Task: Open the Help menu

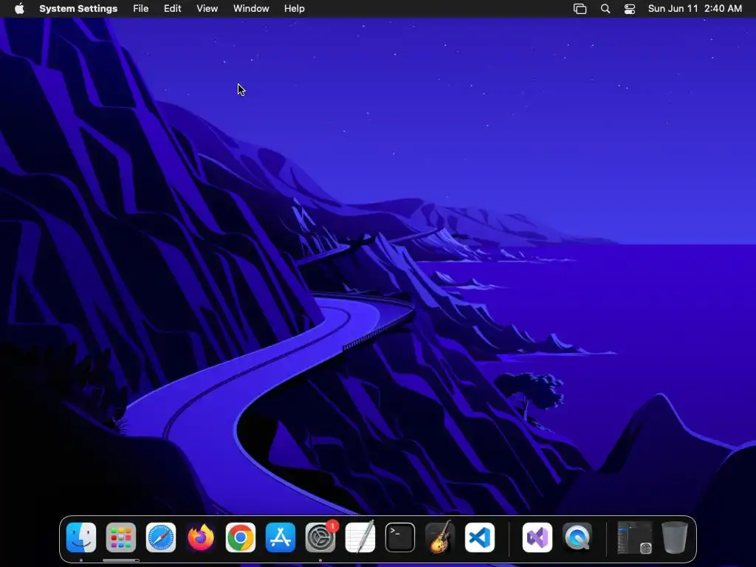Action: [x=294, y=9]
